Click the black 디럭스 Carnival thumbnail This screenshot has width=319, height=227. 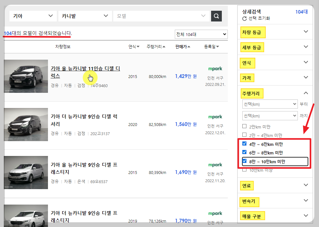(x=26, y=76)
